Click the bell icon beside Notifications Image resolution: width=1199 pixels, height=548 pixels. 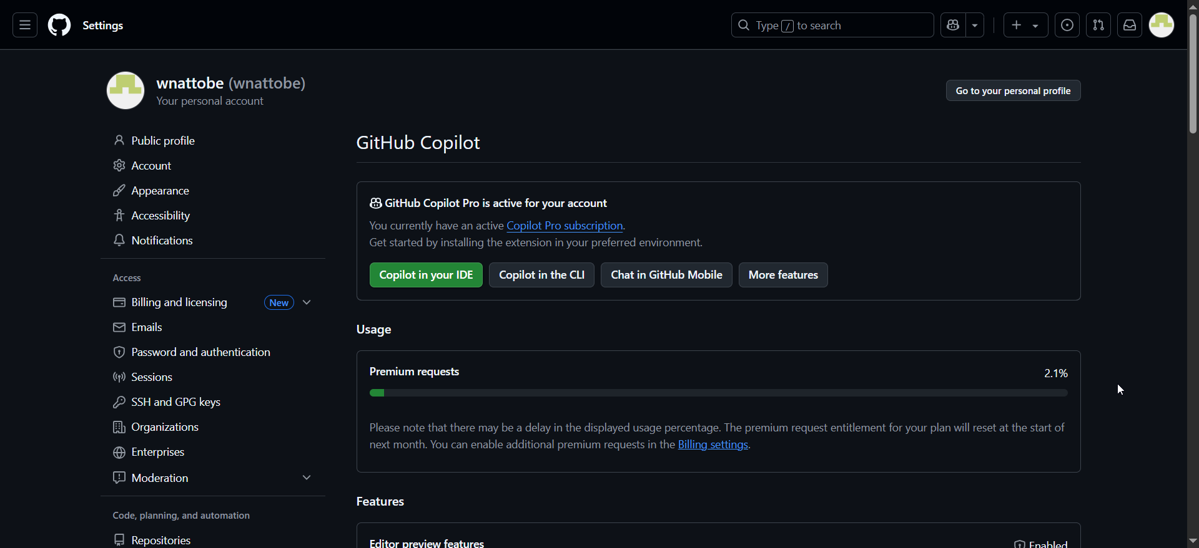point(119,241)
